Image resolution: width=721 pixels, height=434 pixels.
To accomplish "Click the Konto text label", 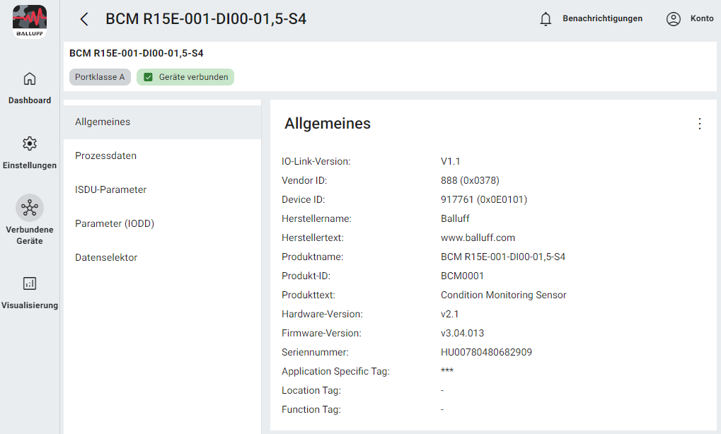I will point(702,18).
